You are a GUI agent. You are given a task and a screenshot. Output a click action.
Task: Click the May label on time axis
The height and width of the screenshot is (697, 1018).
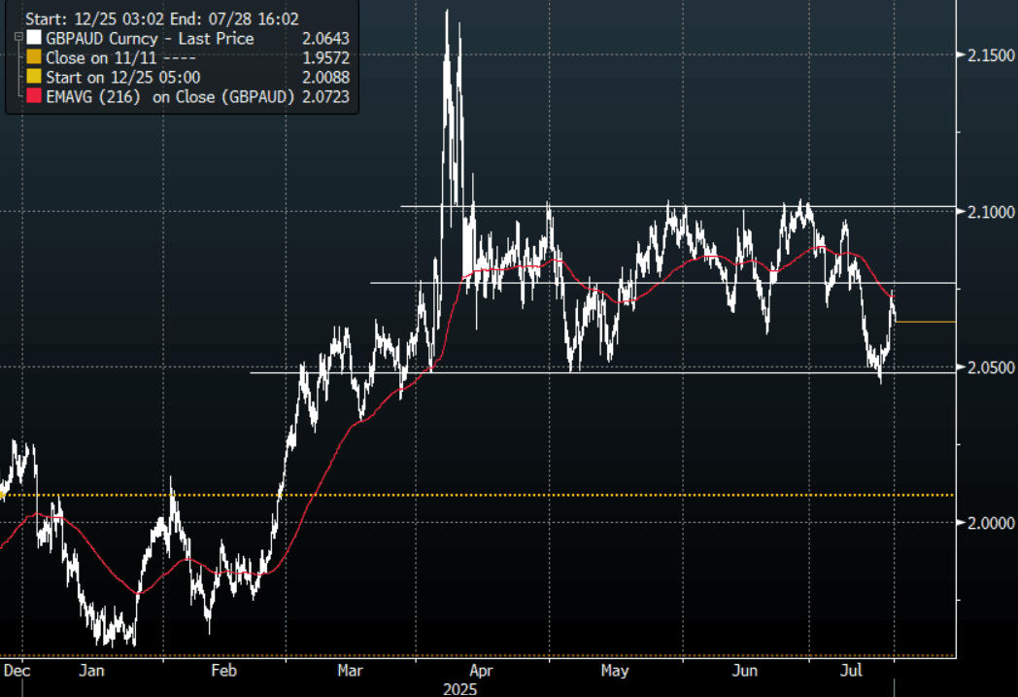(x=615, y=671)
